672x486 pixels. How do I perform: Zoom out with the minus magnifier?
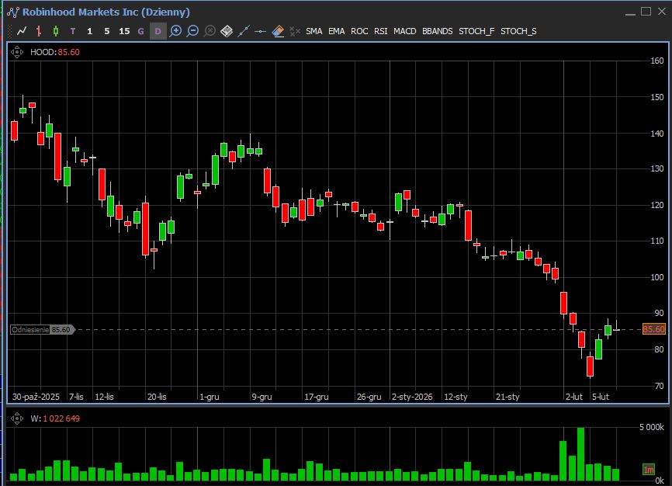point(192,31)
